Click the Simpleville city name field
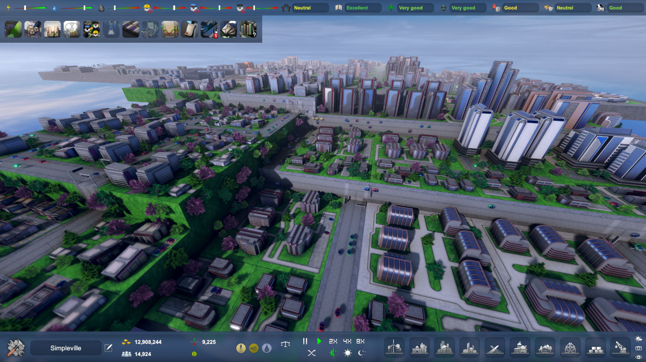This screenshot has height=362, width=646. click(x=66, y=348)
